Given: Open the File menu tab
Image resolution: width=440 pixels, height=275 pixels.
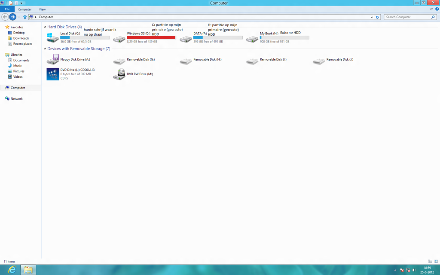Looking at the screenshot, I should [x=7, y=9].
